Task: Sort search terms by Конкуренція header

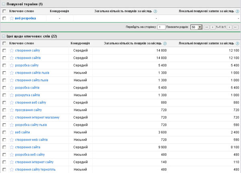Action: pos(59,11)
